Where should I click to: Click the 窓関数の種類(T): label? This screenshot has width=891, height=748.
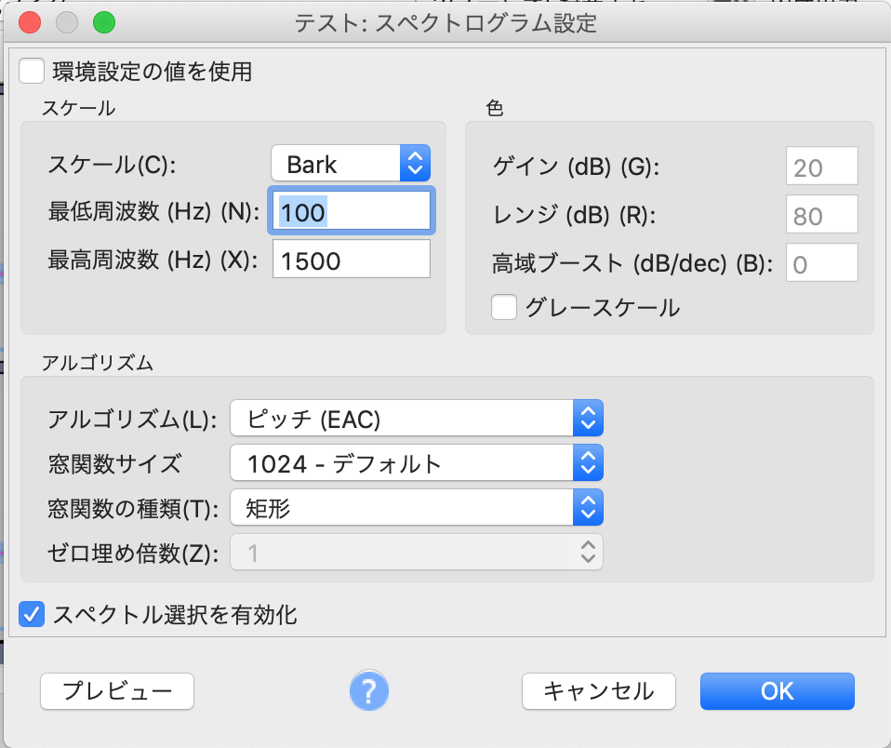click(133, 508)
